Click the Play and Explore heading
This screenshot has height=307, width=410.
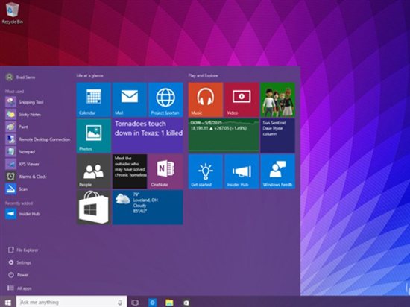coord(204,76)
